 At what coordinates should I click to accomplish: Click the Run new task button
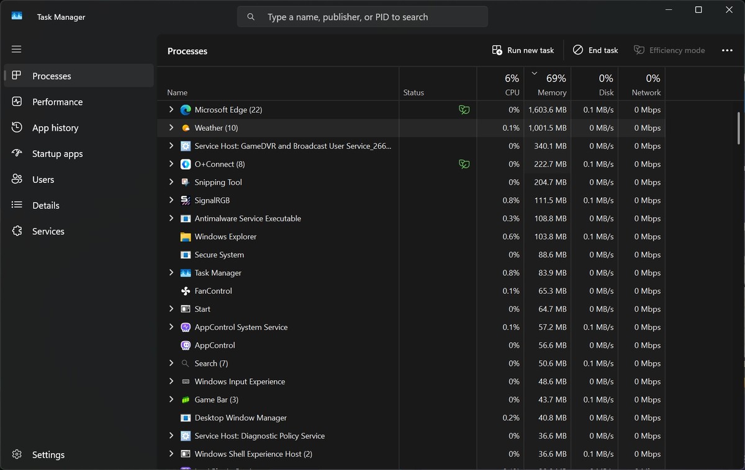(x=523, y=50)
